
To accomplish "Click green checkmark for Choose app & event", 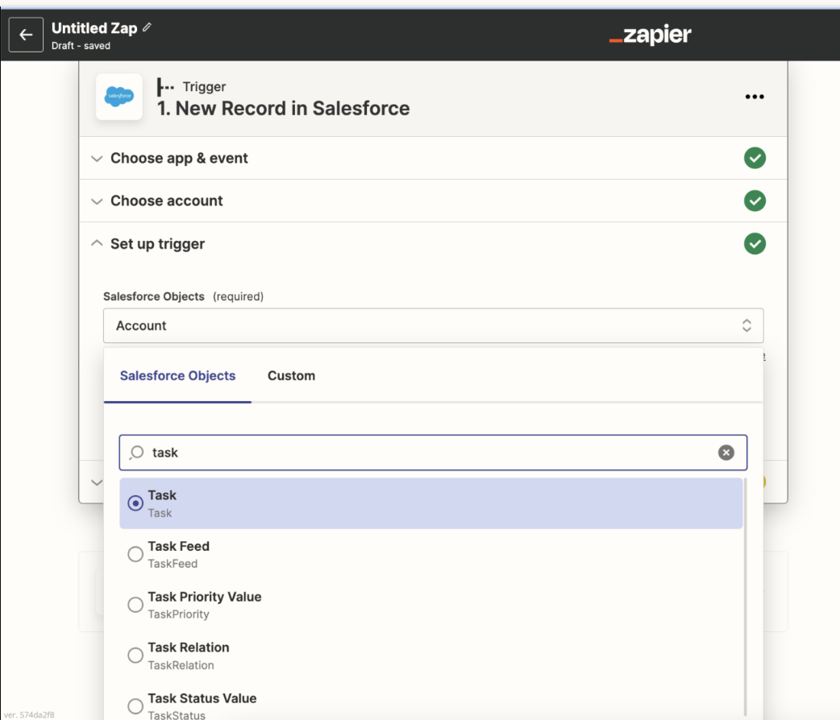I will 755,158.
